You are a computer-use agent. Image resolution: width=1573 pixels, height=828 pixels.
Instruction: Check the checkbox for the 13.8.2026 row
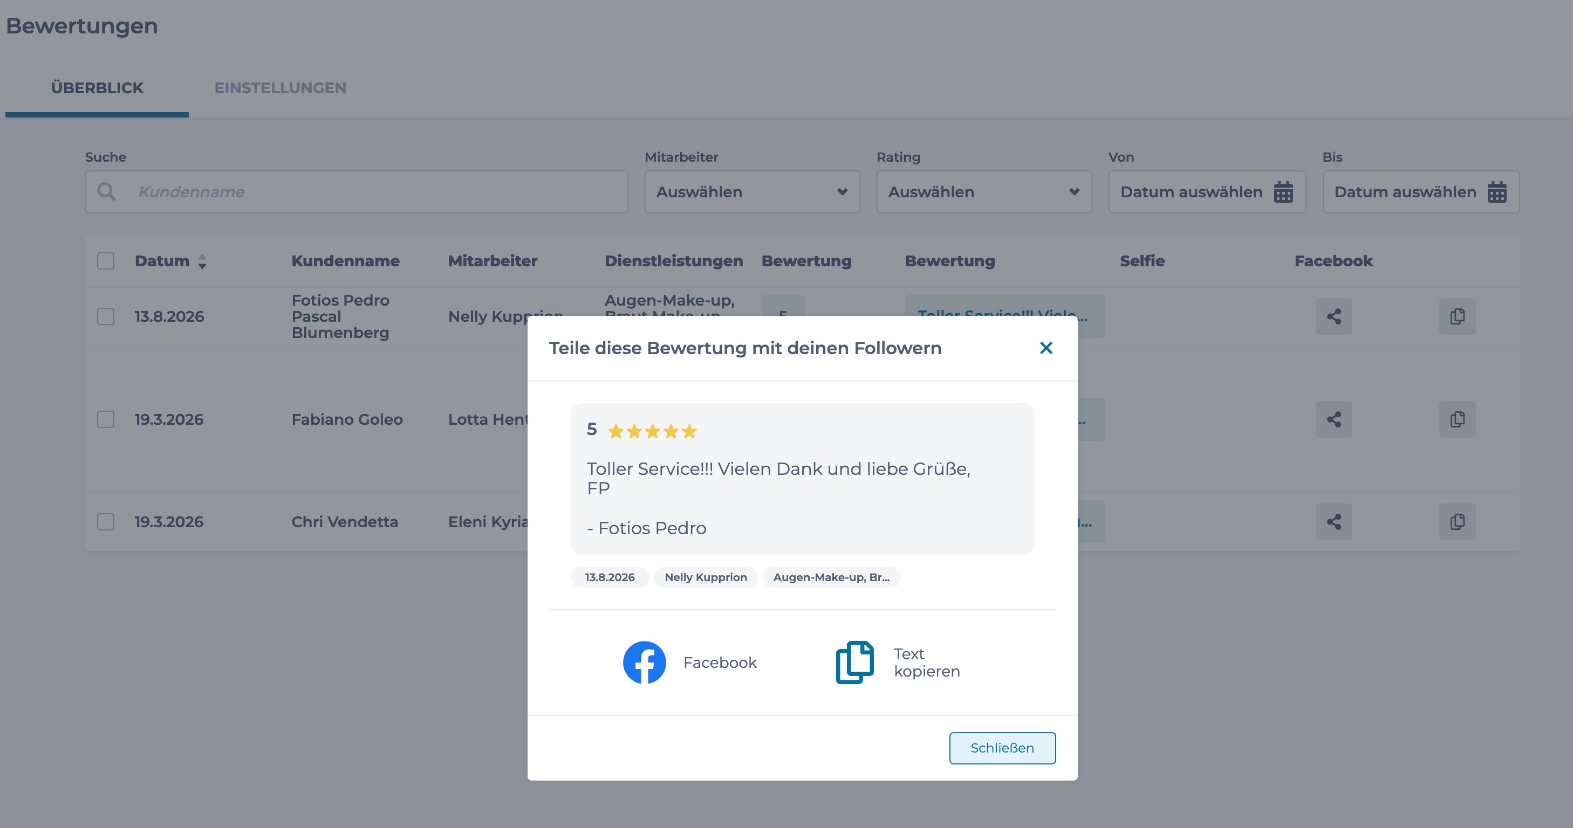click(106, 316)
